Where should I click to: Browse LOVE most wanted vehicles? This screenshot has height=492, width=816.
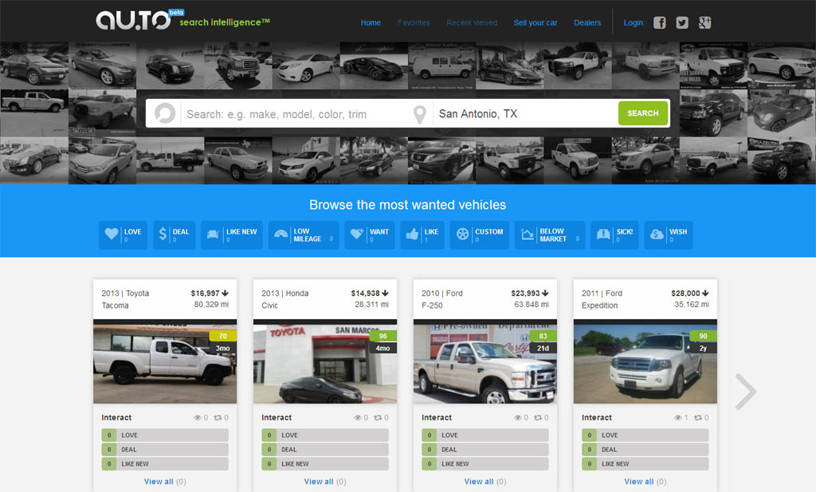123,234
